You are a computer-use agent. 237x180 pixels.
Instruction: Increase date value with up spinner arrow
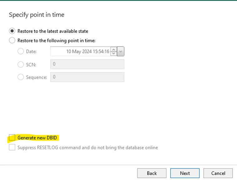click(x=114, y=49)
